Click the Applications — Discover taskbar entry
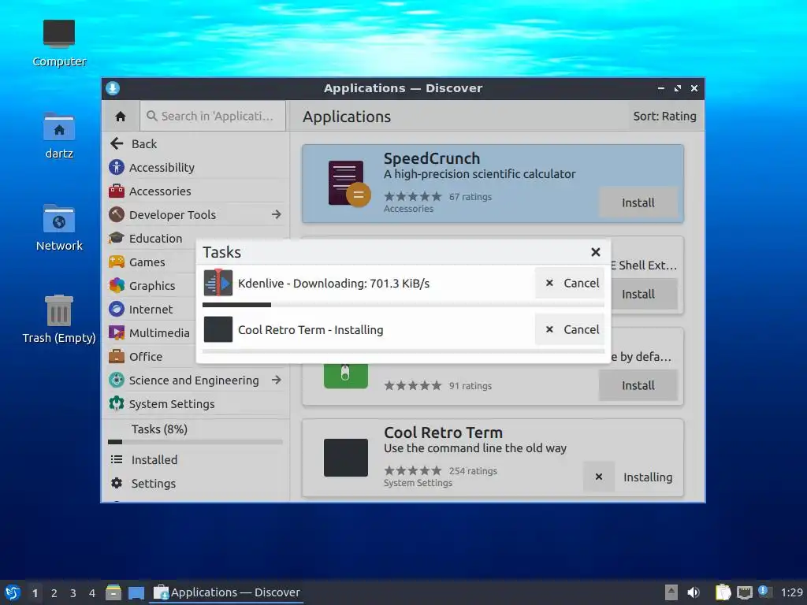 coord(226,592)
